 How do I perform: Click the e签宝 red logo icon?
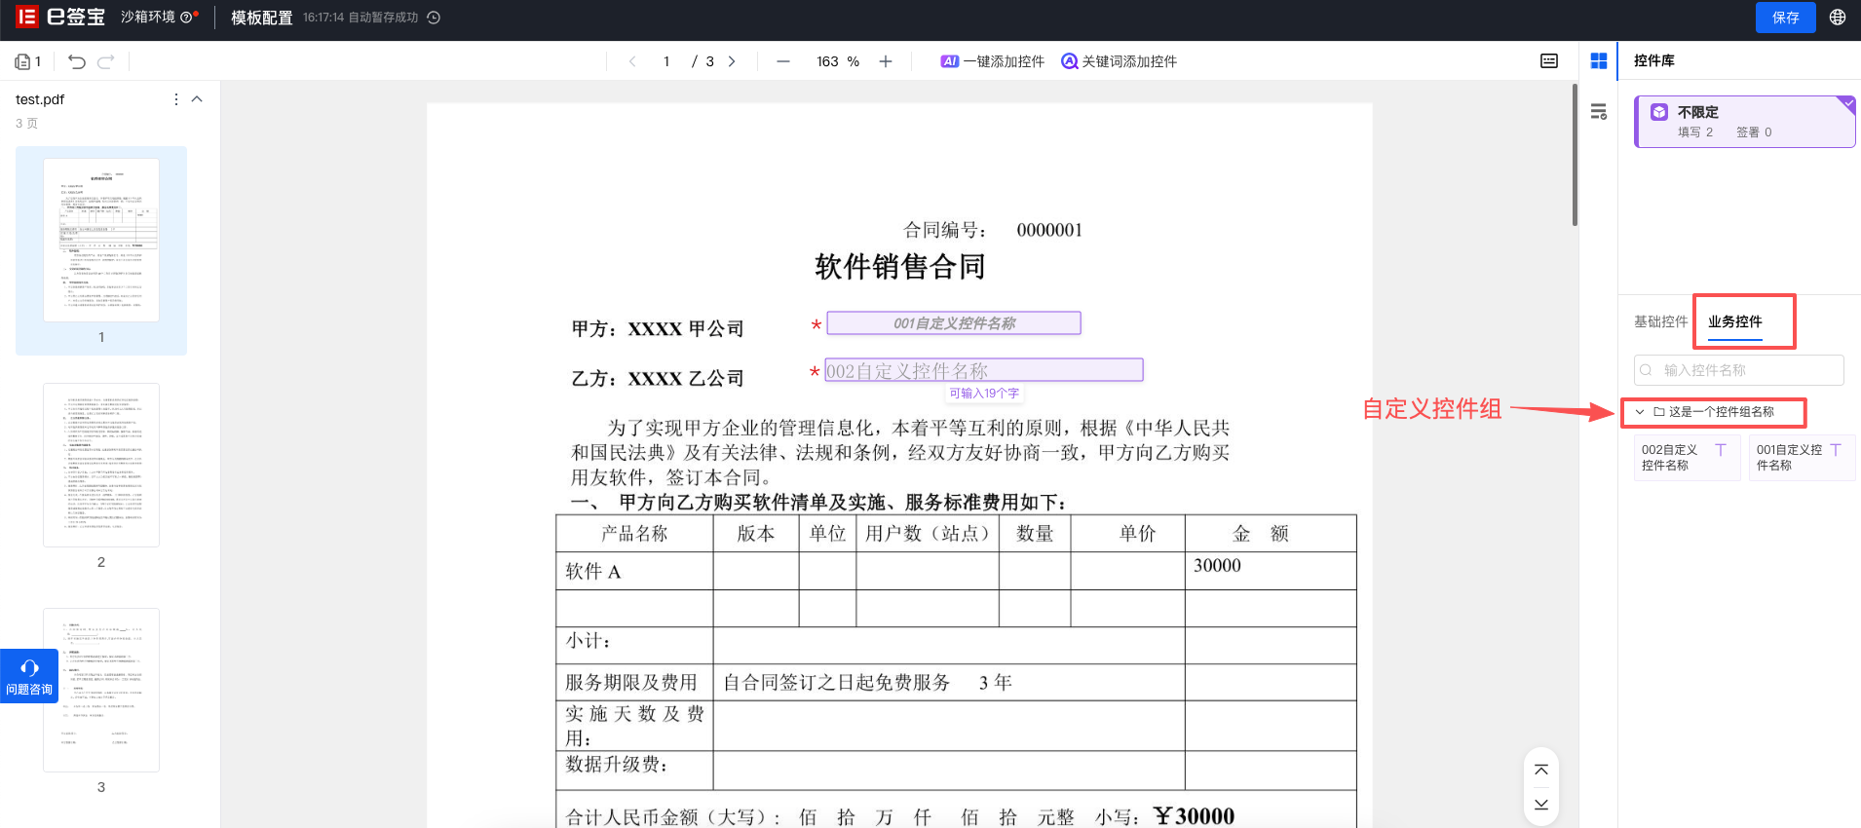click(x=26, y=17)
